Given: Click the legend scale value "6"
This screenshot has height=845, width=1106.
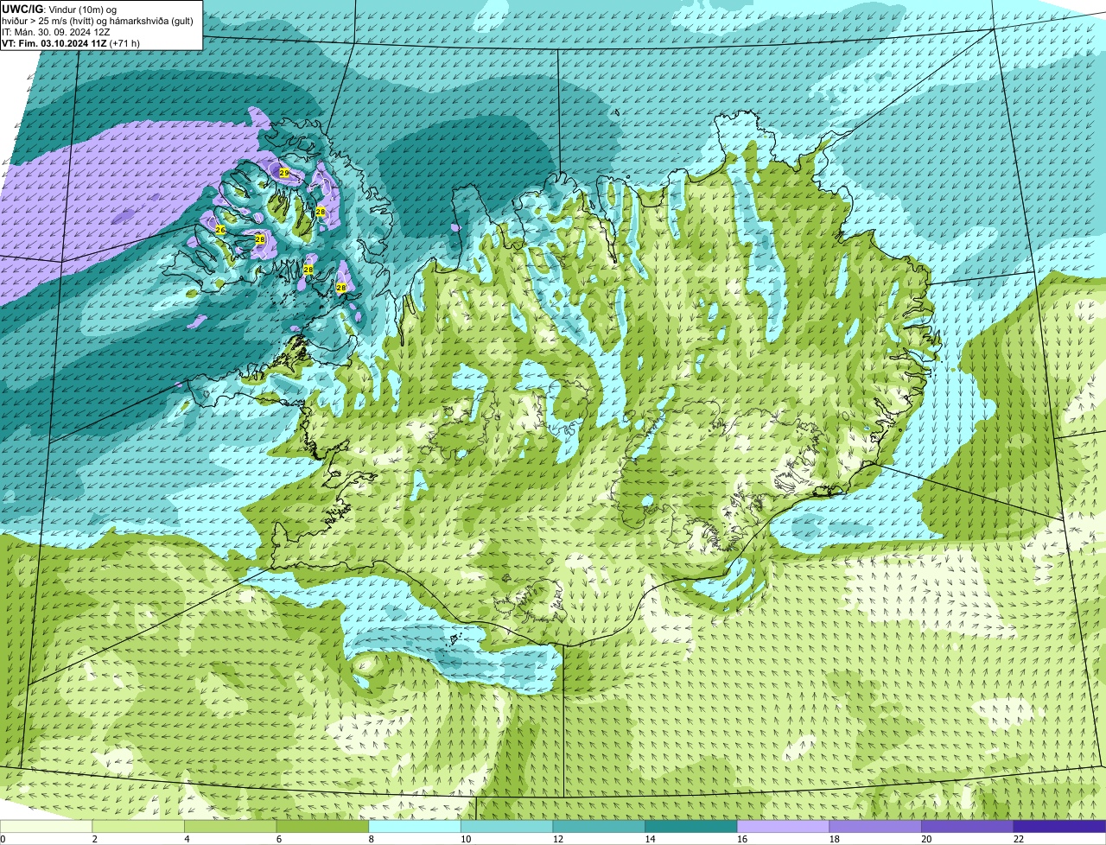Looking at the screenshot, I should 279,839.
